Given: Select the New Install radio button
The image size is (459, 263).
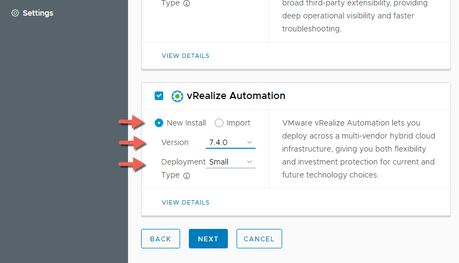Looking at the screenshot, I should [x=159, y=123].
